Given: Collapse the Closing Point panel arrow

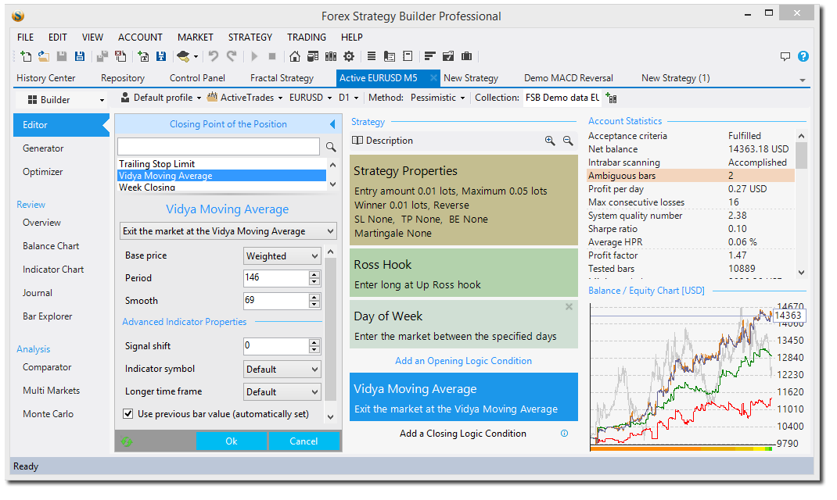Looking at the screenshot, I should point(332,124).
